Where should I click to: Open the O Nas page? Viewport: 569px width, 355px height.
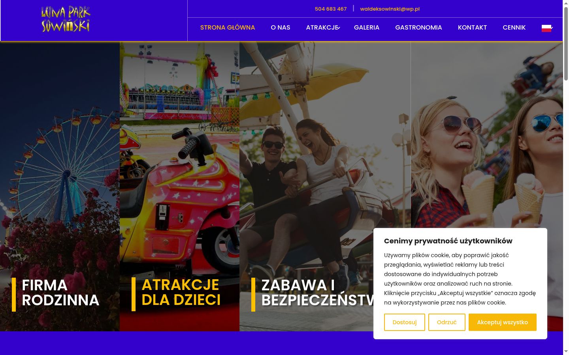[281, 28]
